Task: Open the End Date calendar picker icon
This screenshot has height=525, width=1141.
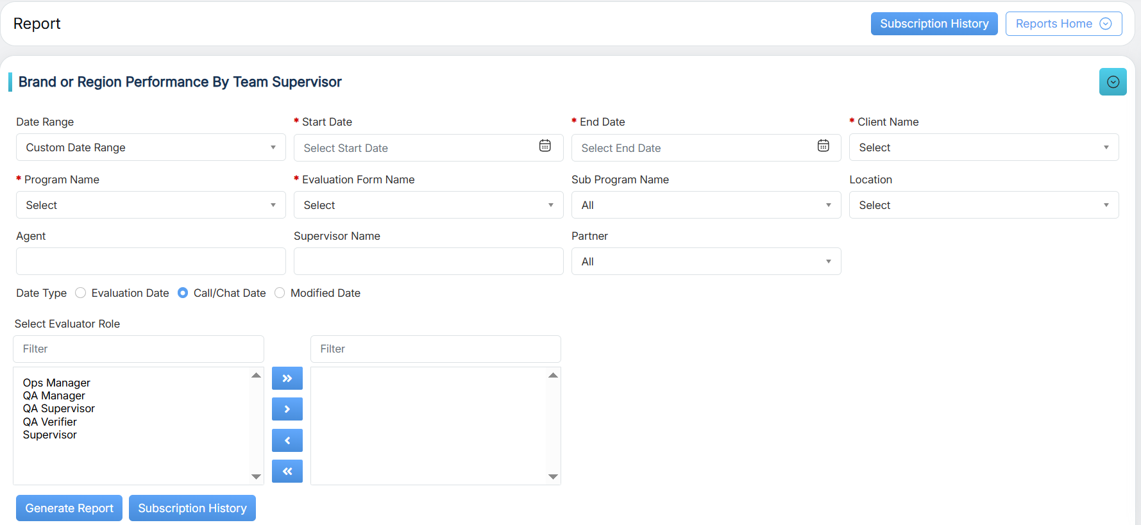Action: (823, 146)
